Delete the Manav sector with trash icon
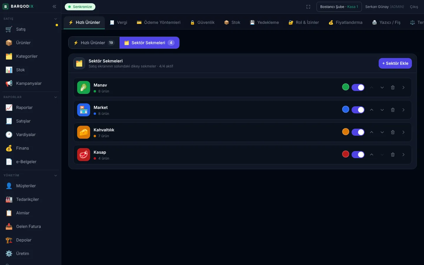The image size is (424, 265). 393,87
